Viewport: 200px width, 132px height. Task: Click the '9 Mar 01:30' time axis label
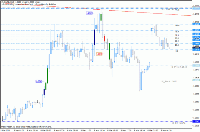(166, 130)
